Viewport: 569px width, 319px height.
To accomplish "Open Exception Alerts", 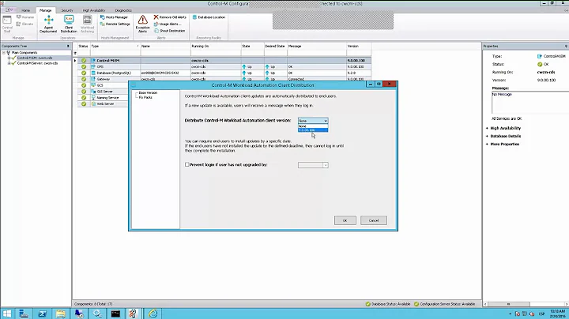I will [142, 24].
